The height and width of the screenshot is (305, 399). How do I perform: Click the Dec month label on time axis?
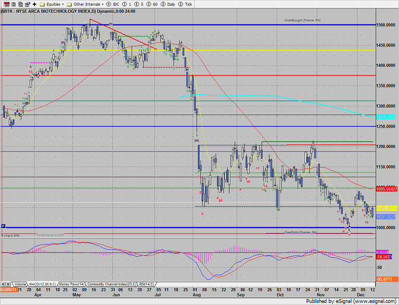361,295
